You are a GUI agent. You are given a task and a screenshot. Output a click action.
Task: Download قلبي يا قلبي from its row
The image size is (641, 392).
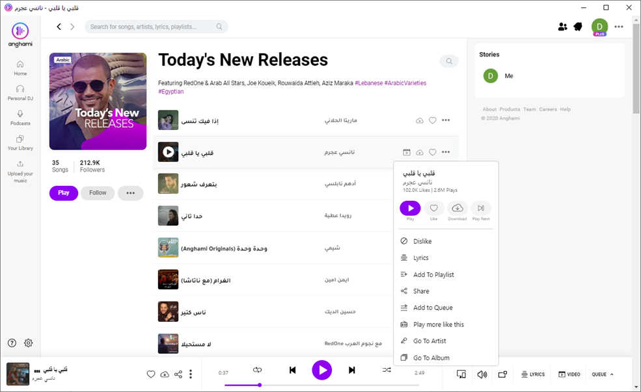(420, 152)
